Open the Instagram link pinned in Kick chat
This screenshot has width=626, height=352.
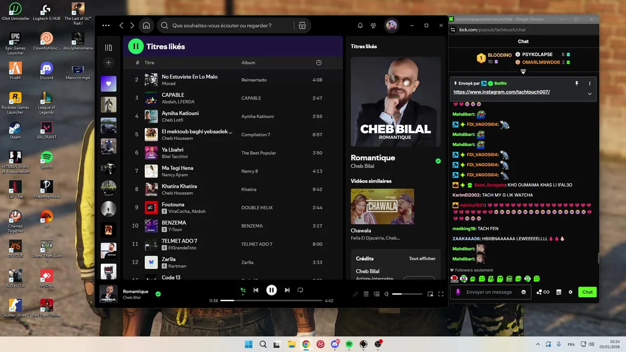501,92
